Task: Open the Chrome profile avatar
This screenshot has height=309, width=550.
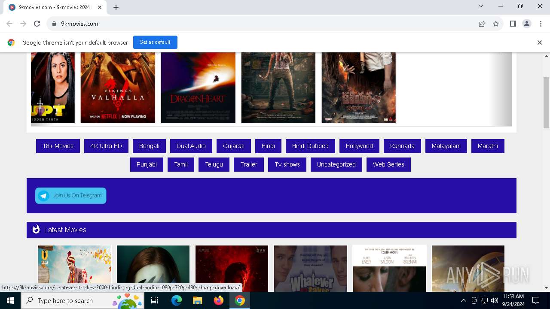Action: [526, 24]
